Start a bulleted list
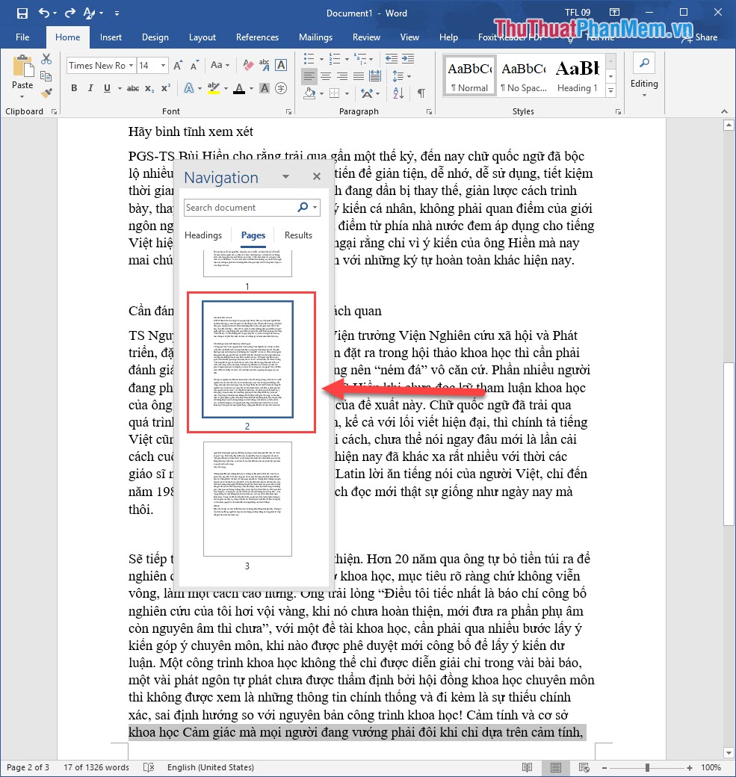This screenshot has height=777, width=736. [309, 59]
